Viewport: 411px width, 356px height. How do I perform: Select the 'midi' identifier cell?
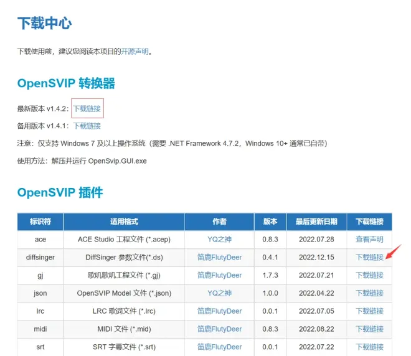click(40, 329)
